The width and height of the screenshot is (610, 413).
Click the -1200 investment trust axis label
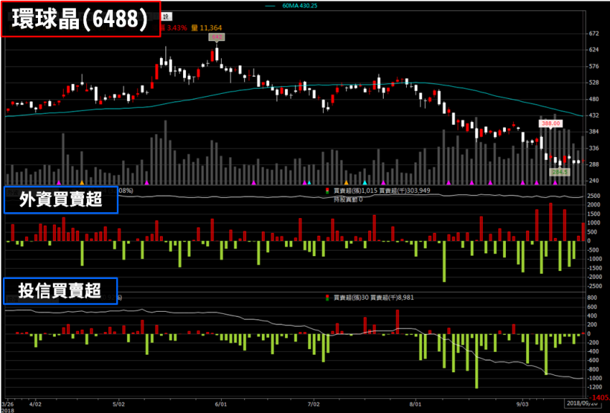pos(595,387)
